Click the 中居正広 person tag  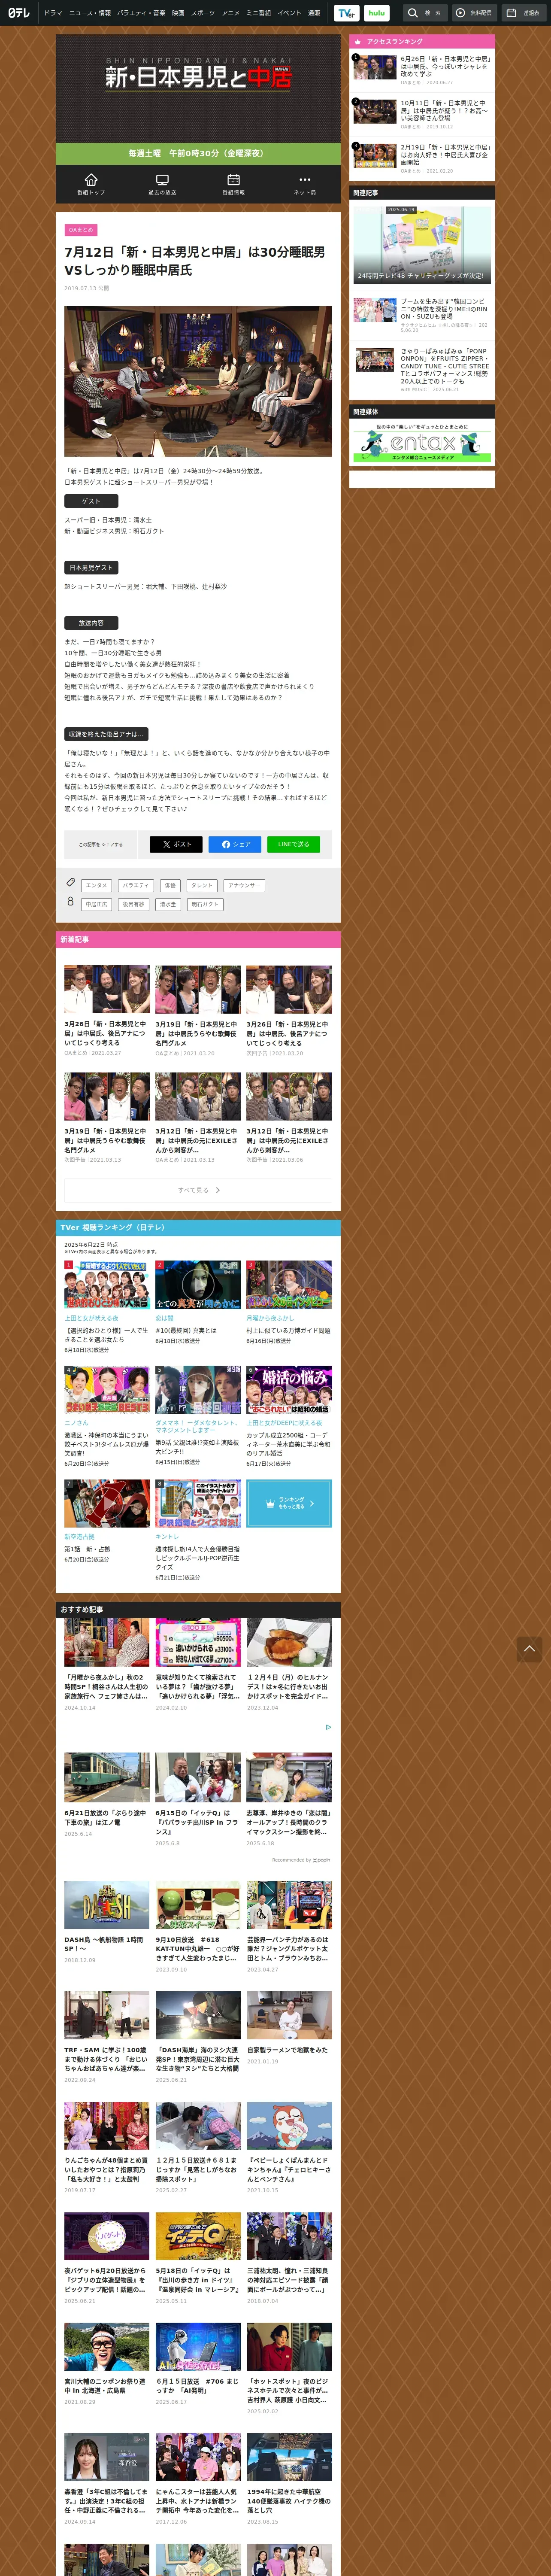click(x=96, y=904)
